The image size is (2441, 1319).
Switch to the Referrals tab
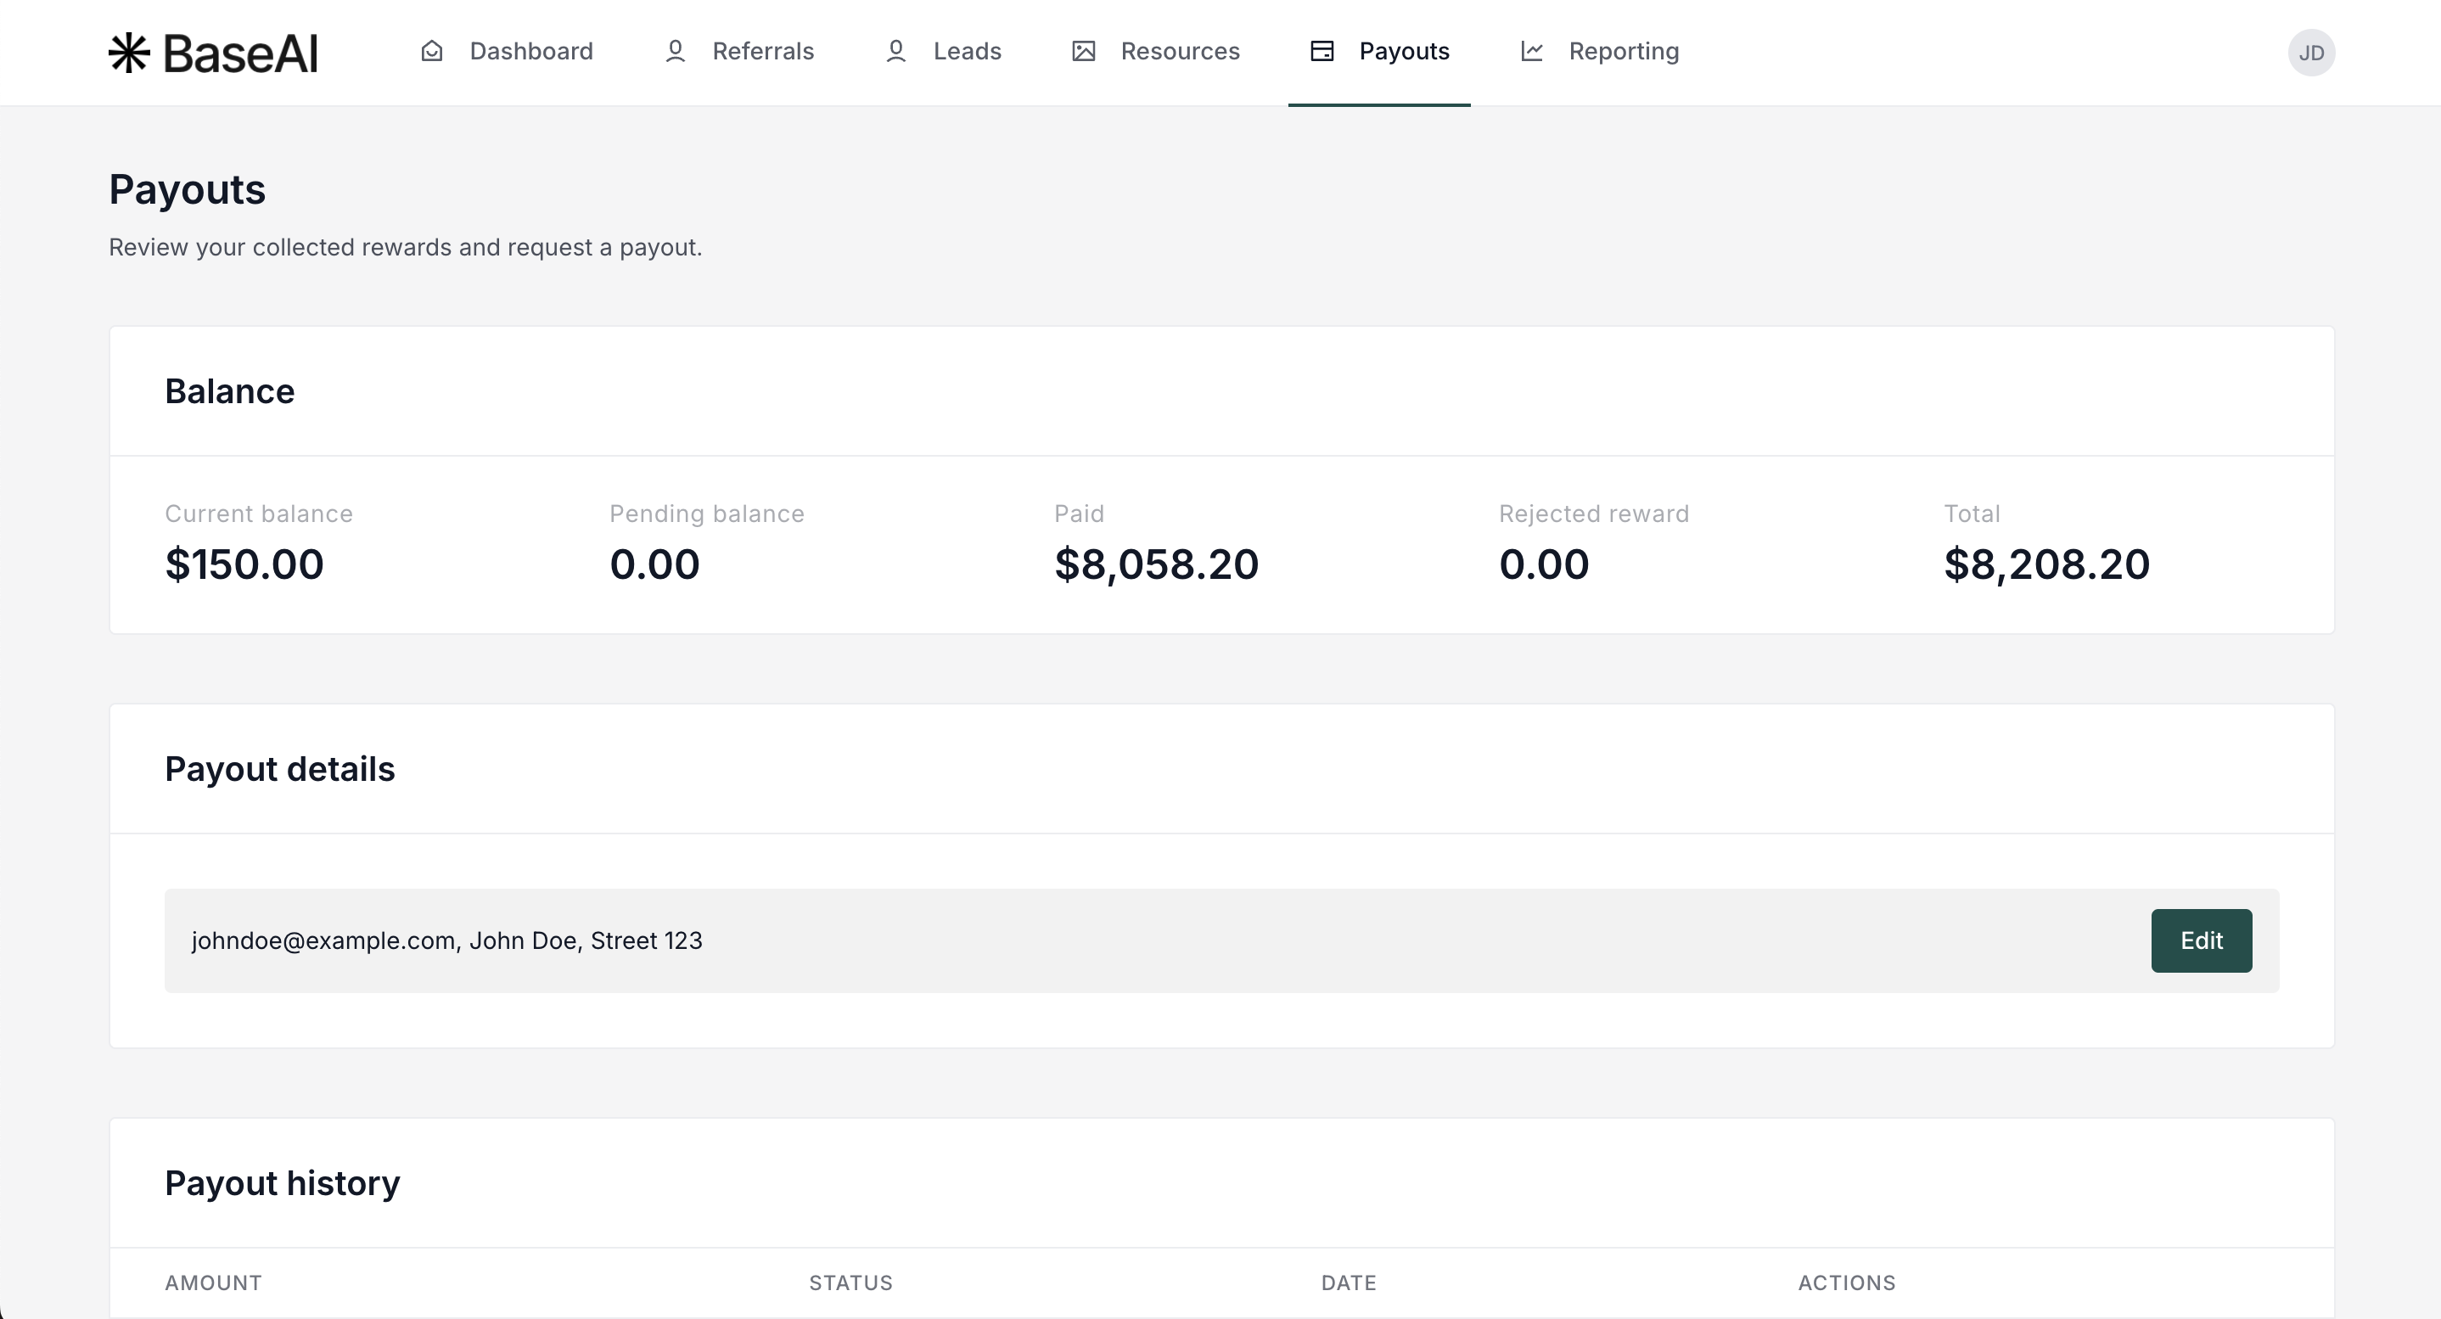pyautogui.click(x=763, y=51)
